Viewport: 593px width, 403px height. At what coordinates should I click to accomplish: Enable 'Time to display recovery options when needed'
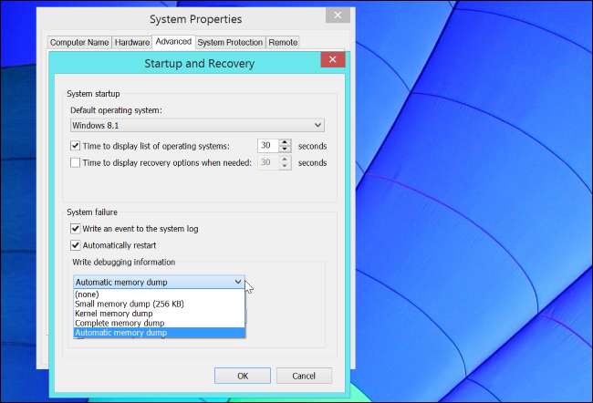pos(76,163)
